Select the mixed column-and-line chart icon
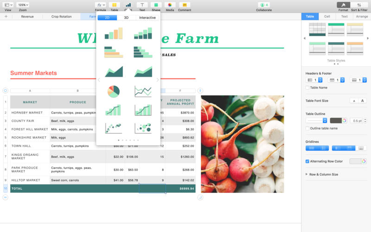 [x=114, y=110]
